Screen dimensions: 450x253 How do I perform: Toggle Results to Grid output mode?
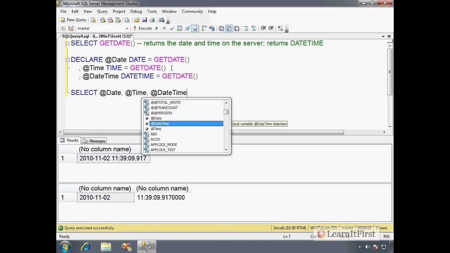[229, 28]
